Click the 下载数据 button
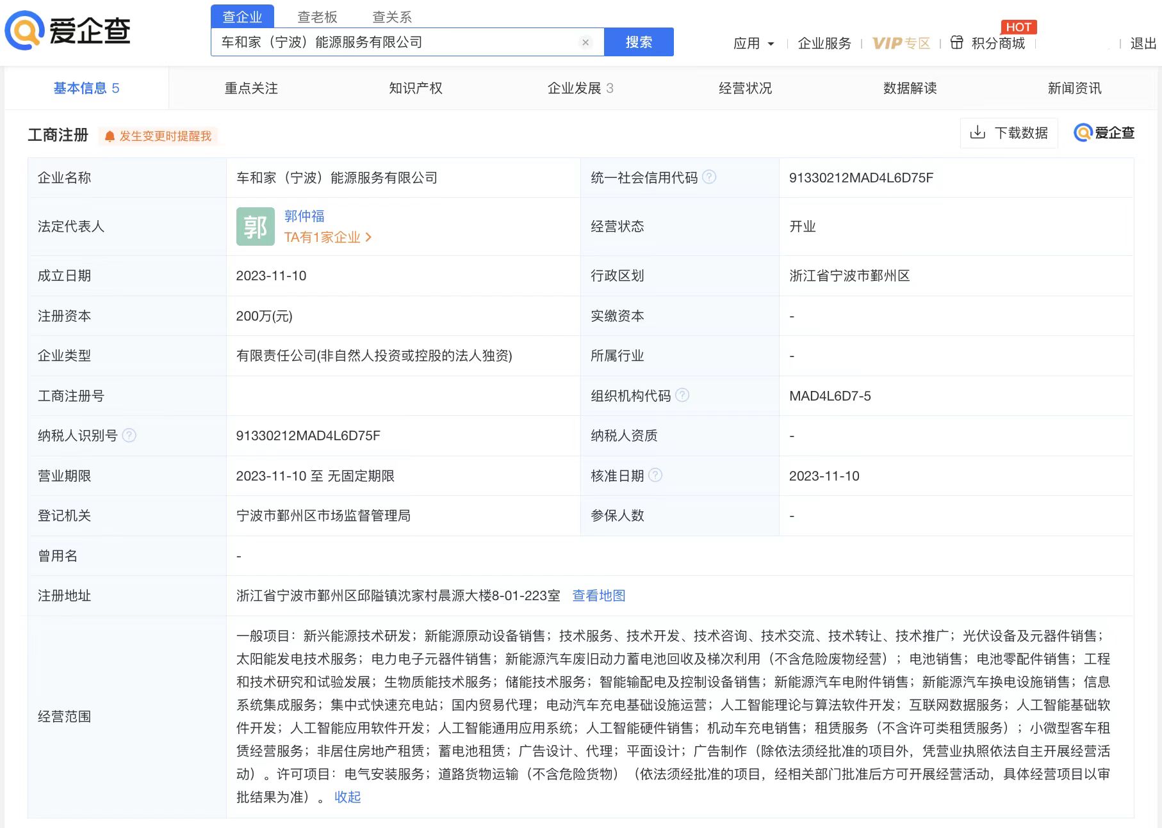 point(1009,133)
